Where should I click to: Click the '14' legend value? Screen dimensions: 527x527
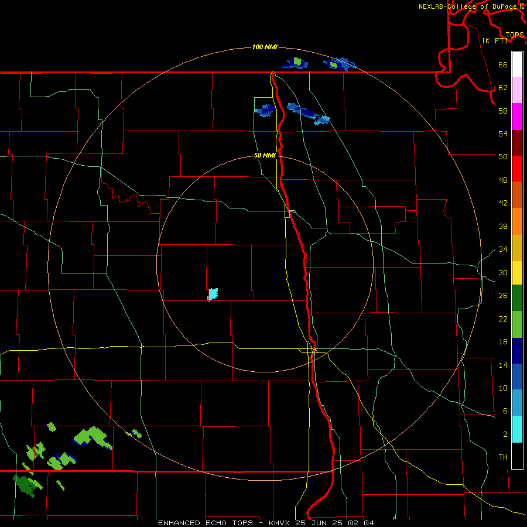pos(503,365)
